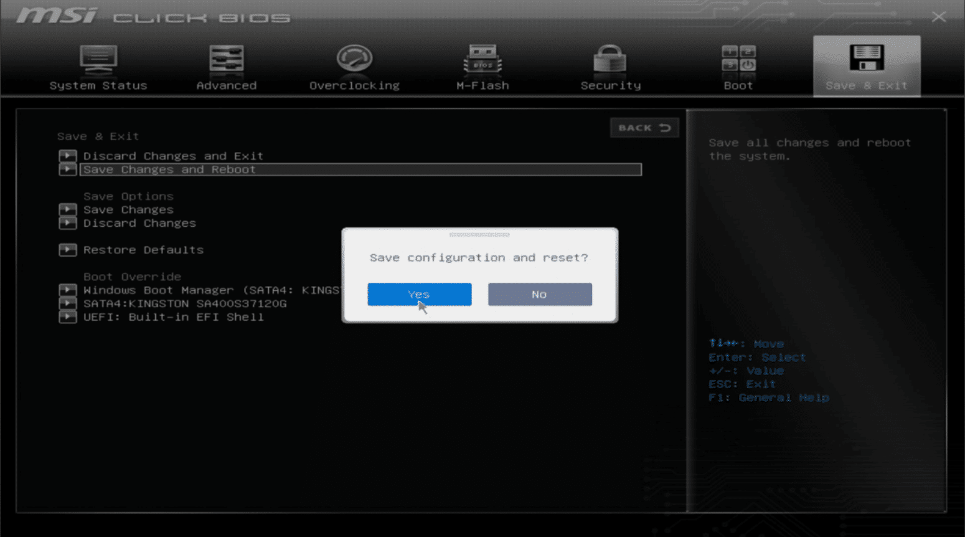
Task: Select Save Changes and Reboot
Action: pos(360,169)
